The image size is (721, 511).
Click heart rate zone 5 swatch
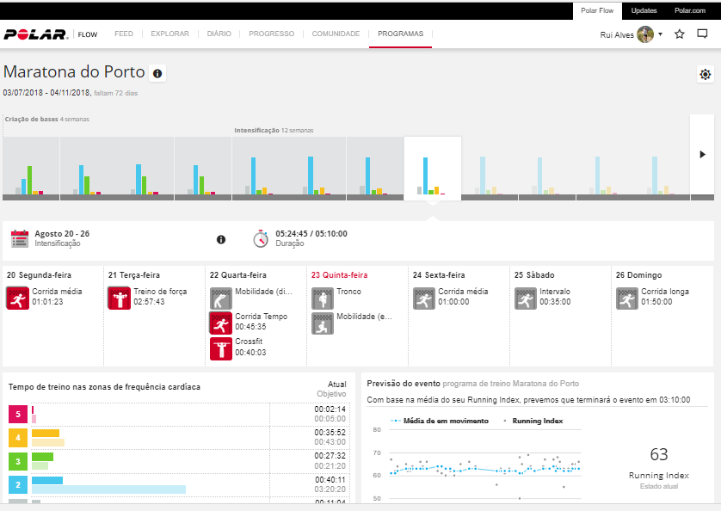click(x=18, y=414)
